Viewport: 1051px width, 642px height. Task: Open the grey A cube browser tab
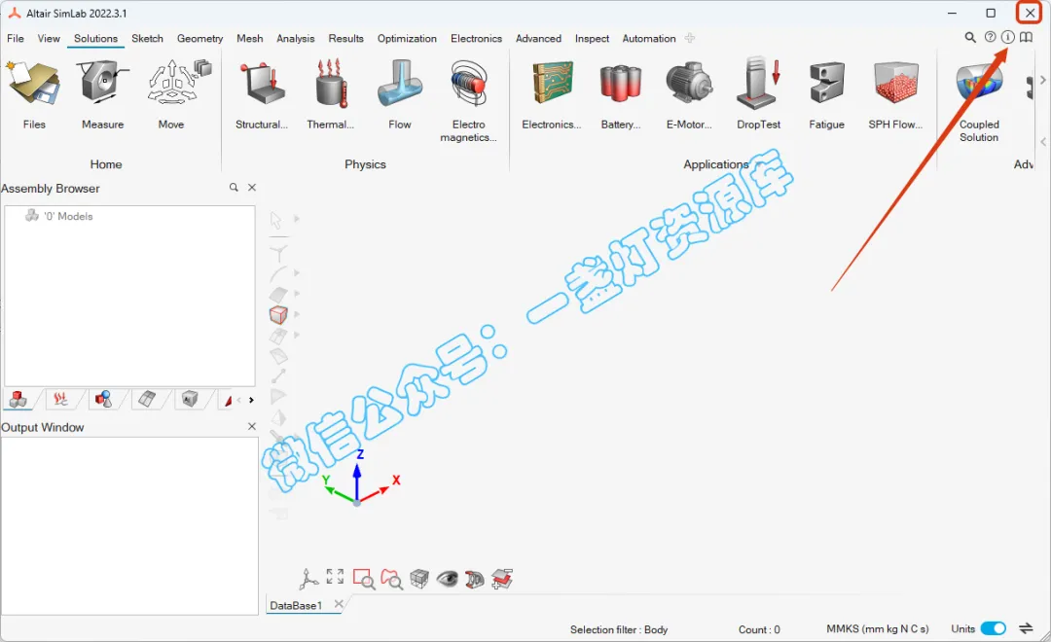click(x=190, y=400)
